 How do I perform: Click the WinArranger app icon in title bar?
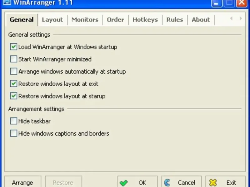click(7, 2)
